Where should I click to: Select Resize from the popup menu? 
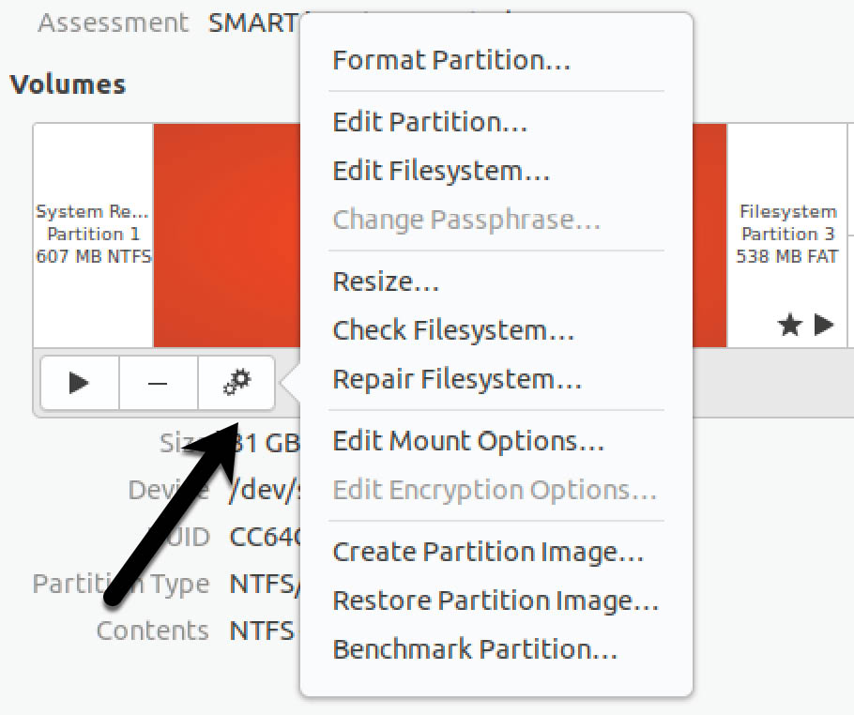pyautogui.click(x=386, y=281)
